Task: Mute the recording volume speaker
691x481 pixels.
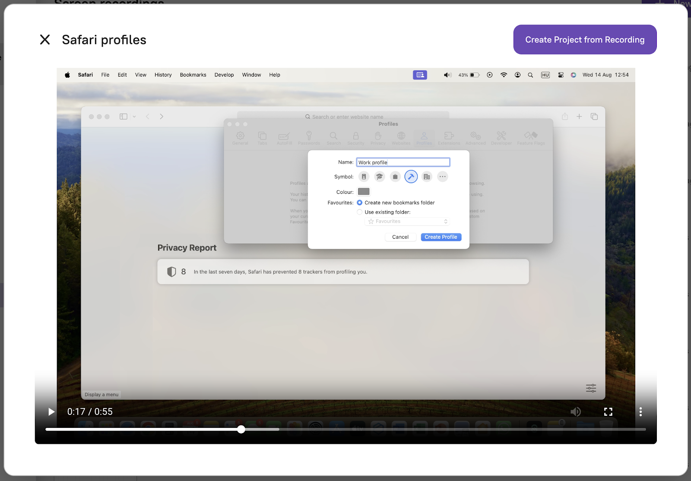Action: (575, 412)
